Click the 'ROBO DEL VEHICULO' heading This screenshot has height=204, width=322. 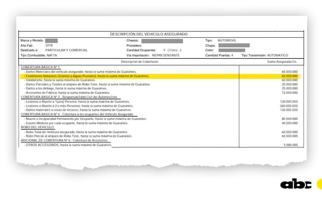tap(37, 127)
